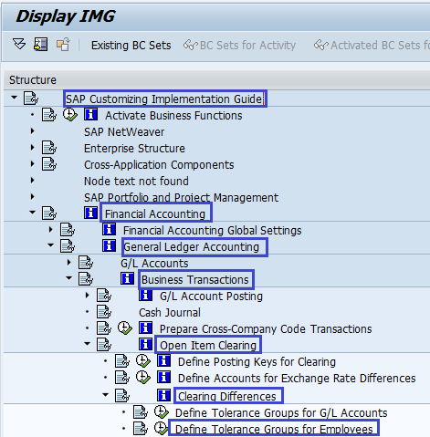Expand Financial Accounting Global Settings

tap(51, 230)
